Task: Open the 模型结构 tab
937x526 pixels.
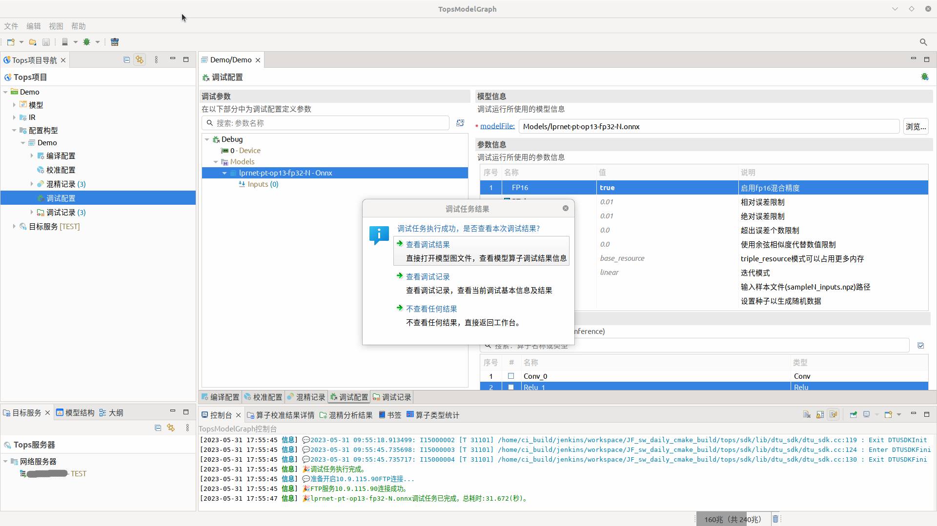Action: tap(75, 412)
